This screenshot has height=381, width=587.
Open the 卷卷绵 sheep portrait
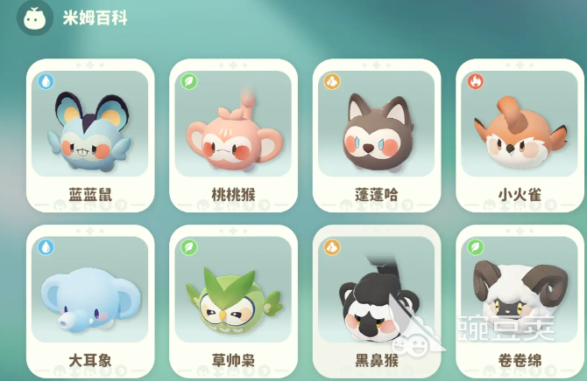coord(520,289)
